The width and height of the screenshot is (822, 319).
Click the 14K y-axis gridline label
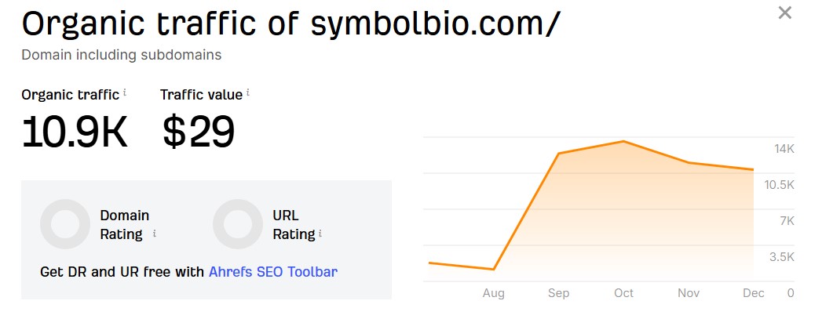(784, 149)
